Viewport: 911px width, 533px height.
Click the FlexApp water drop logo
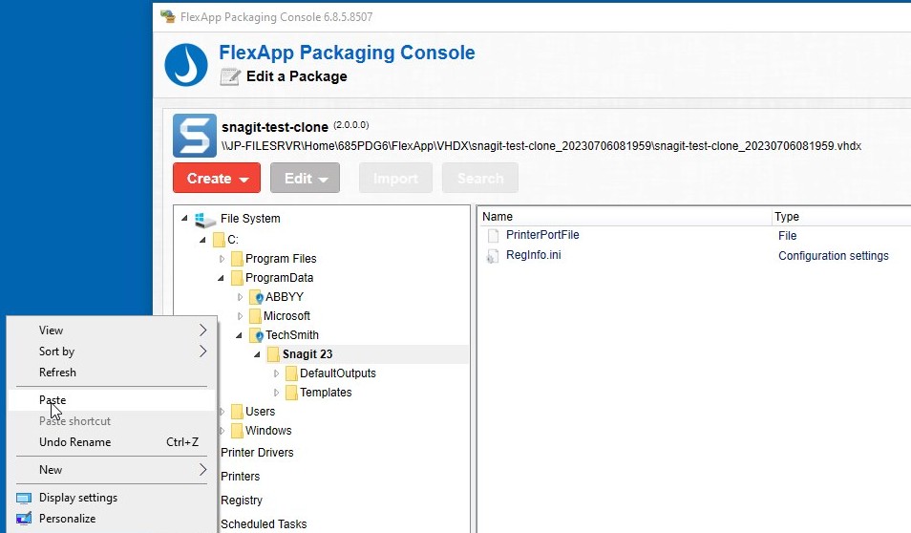click(x=186, y=65)
